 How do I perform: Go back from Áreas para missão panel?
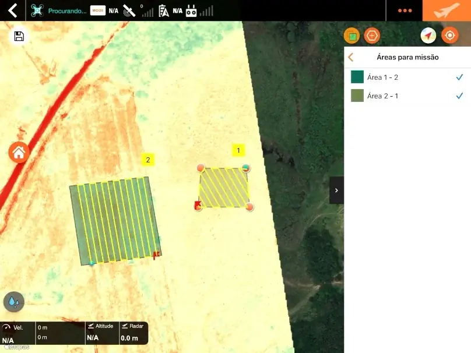click(x=350, y=57)
